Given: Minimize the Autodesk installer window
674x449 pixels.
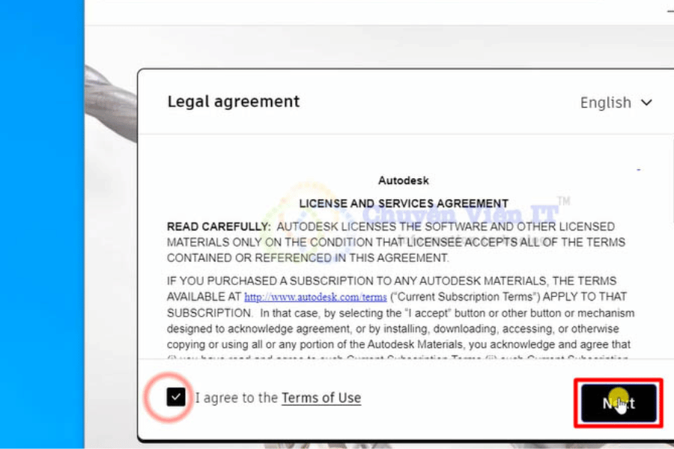Looking at the screenshot, I should [669, 10].
